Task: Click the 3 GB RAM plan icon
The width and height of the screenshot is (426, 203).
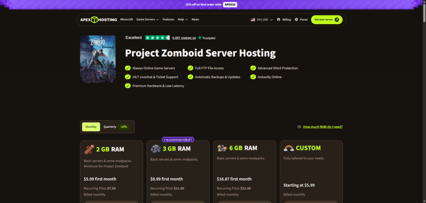Action: point(156,149)
